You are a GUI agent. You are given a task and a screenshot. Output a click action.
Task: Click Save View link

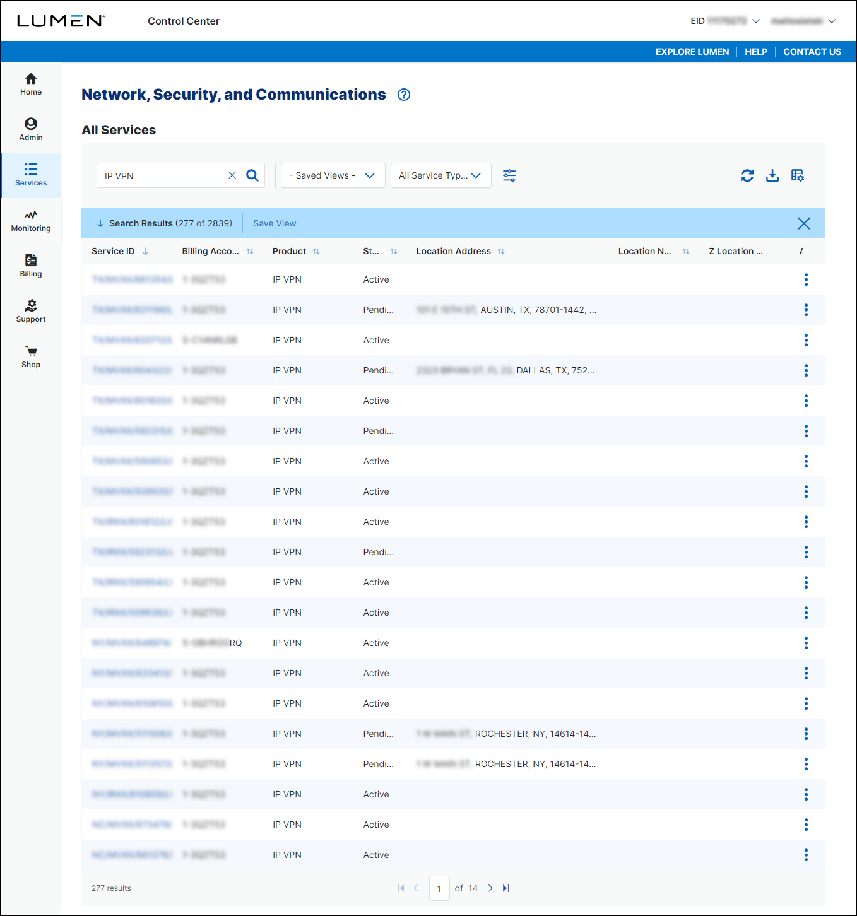coord(275,223)
